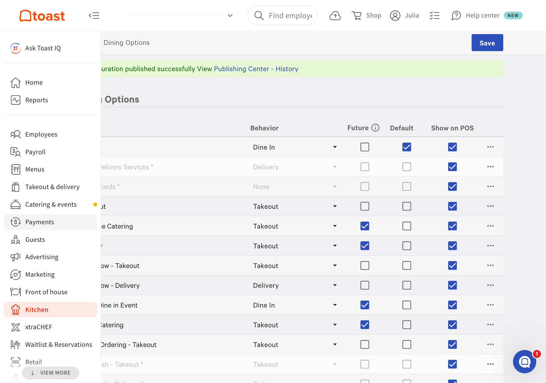
Task: Open Behavior dropdown for Dine in Event row
Action: pyautogui.click(x=295, y=305)
